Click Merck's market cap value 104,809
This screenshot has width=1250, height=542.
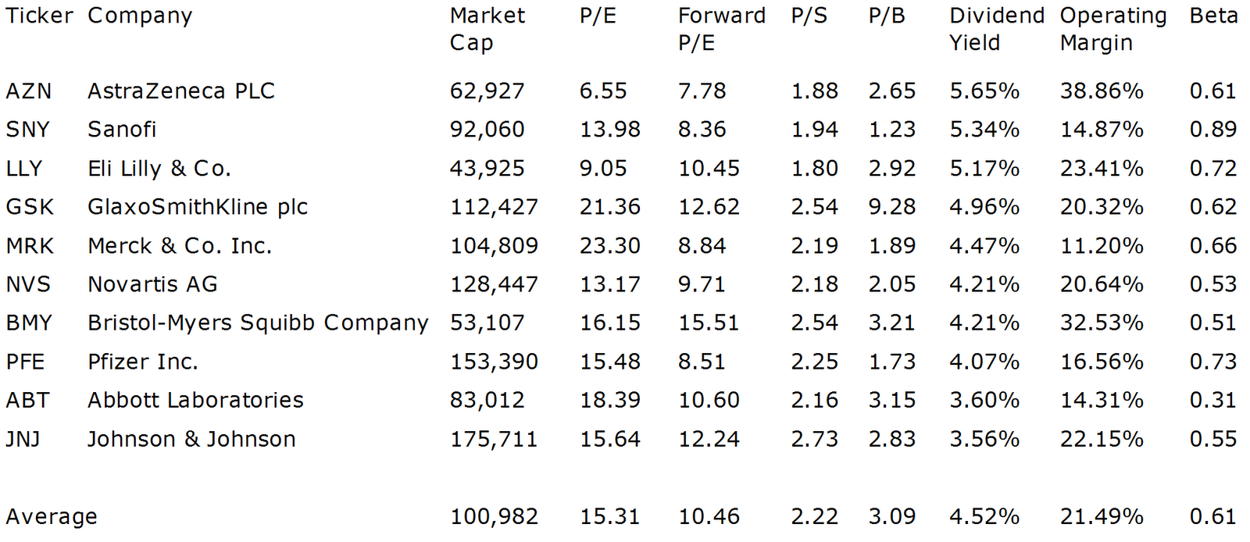pos(494,246)
